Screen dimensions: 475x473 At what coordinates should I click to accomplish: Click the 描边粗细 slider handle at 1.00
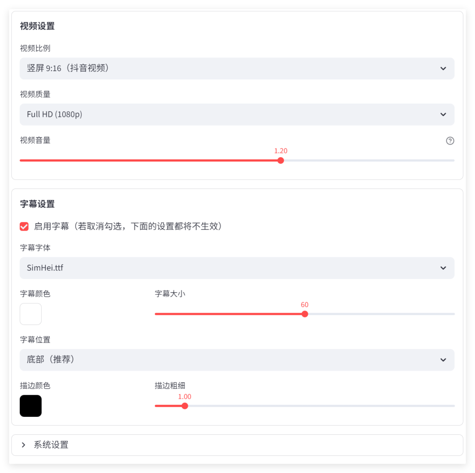tap(185, 406)
